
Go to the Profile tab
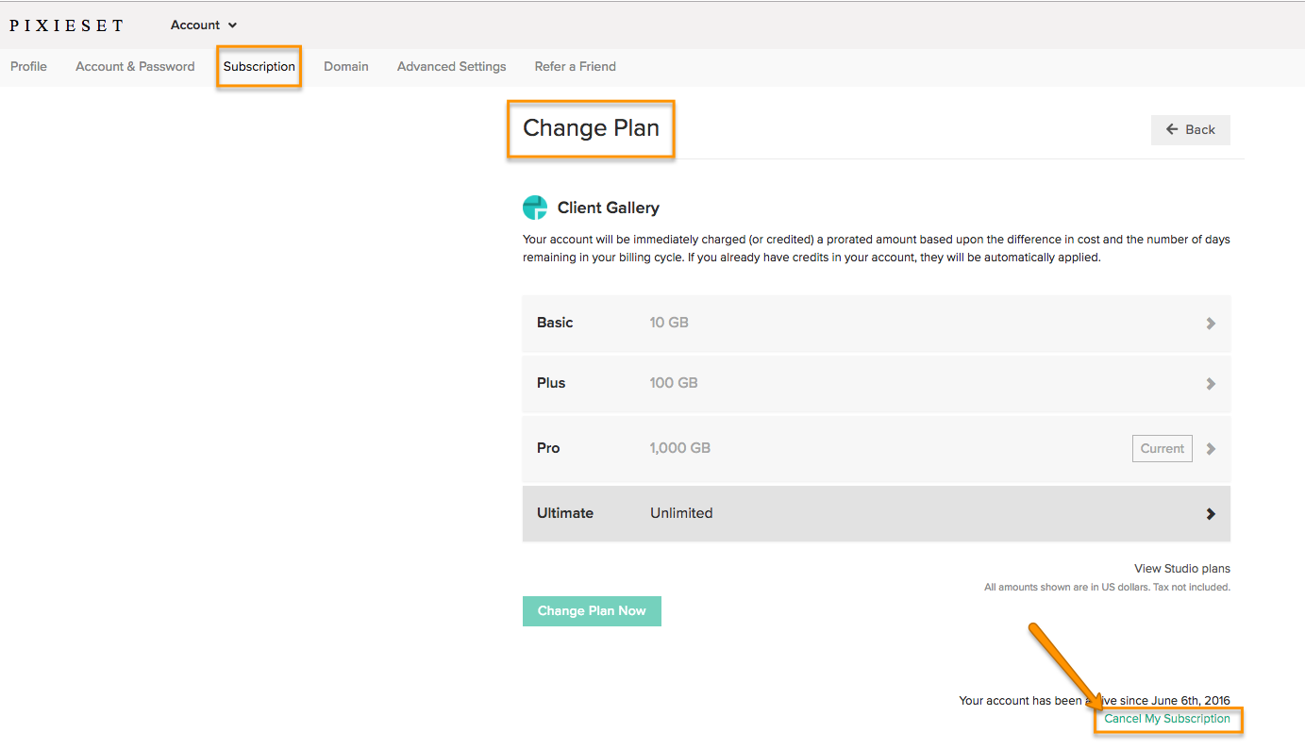coord(28,67)
